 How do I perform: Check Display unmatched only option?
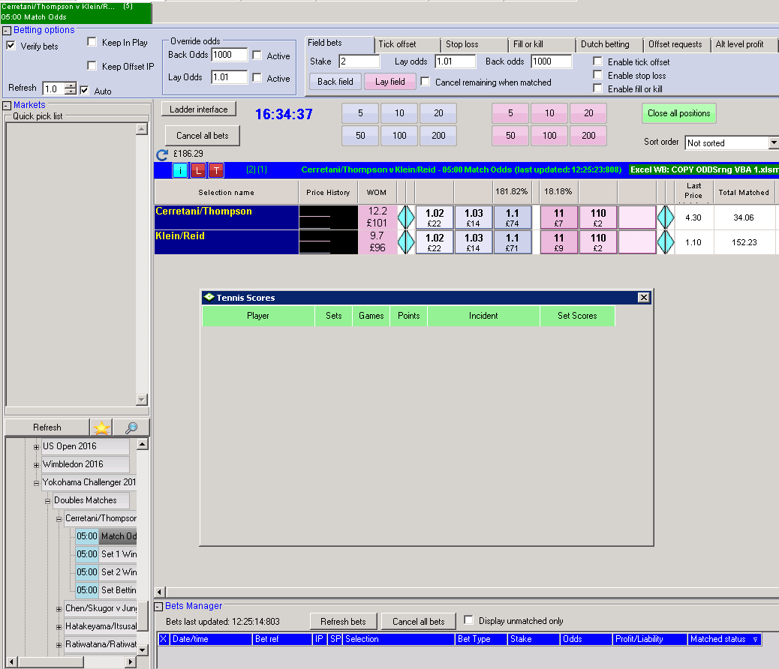(x=468, y=619)
